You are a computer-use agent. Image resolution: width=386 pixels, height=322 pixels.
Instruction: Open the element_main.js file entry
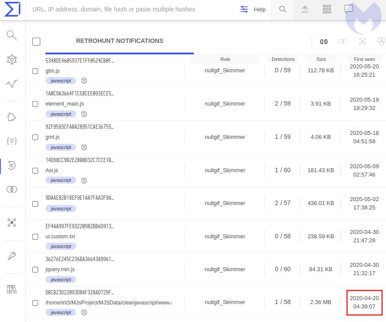tap(65, 104)
